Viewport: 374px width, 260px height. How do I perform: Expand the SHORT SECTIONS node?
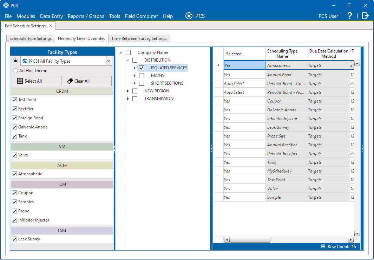134,83
